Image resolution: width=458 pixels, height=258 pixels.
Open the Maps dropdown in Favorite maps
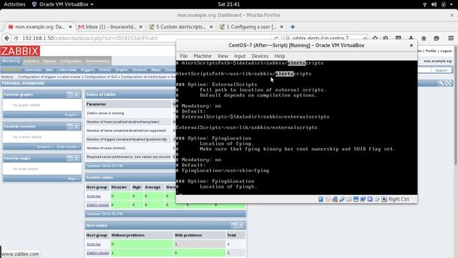click(74, 178)
